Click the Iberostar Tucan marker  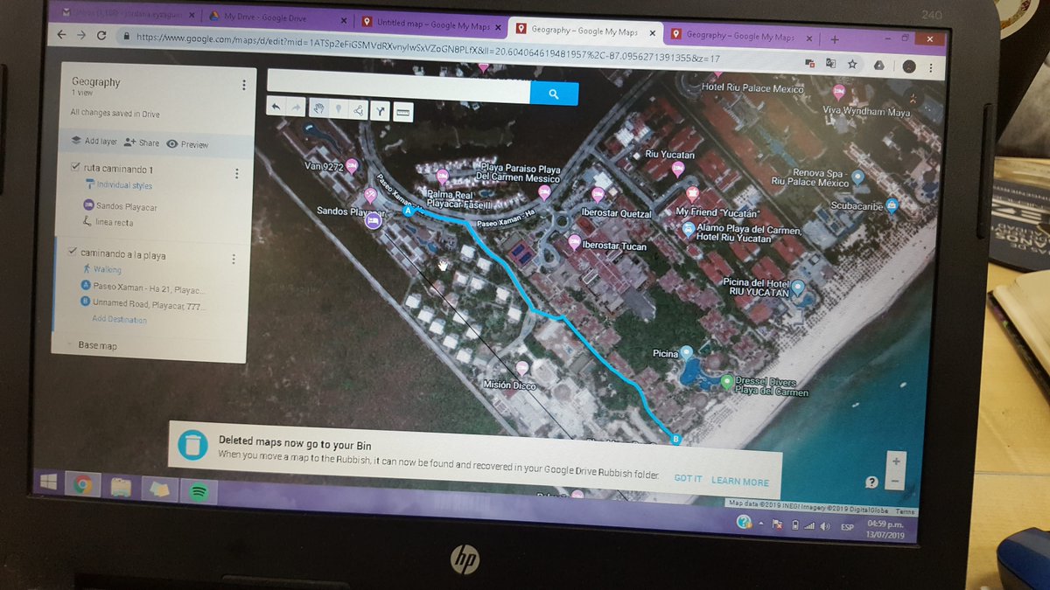tap(575, 241)
